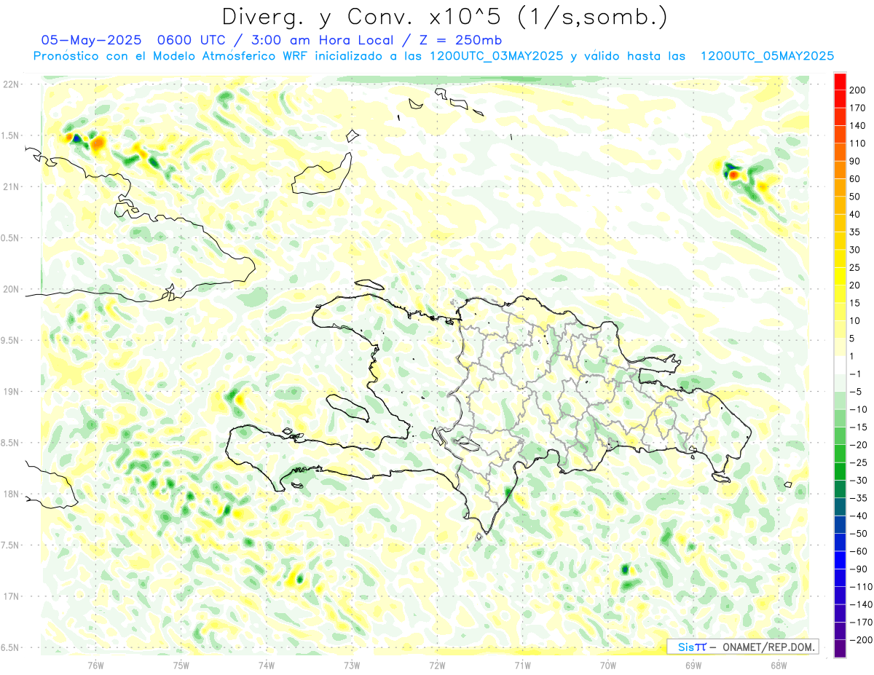Viewport: 874px width, 675px height.
Task: Click the '20N' latitude axis label
Action: point(11,289)
